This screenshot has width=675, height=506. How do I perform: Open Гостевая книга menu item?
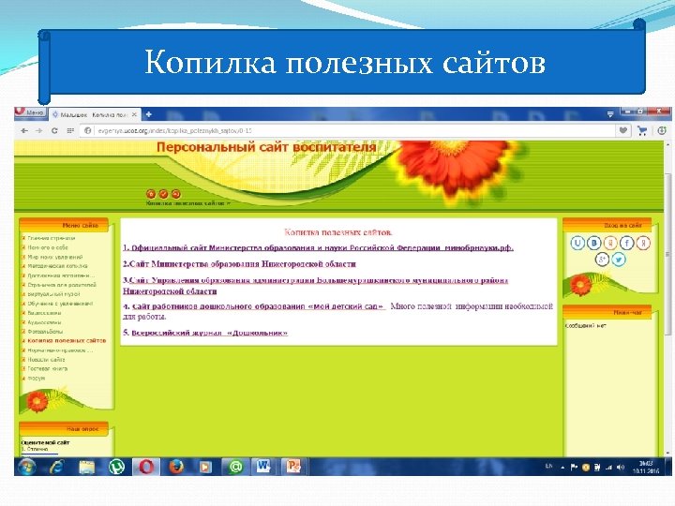[47, 369]
